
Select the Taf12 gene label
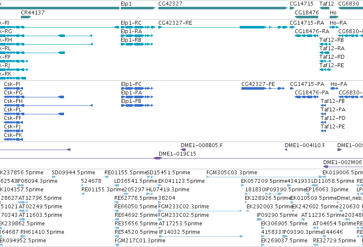tap(327, 4)
